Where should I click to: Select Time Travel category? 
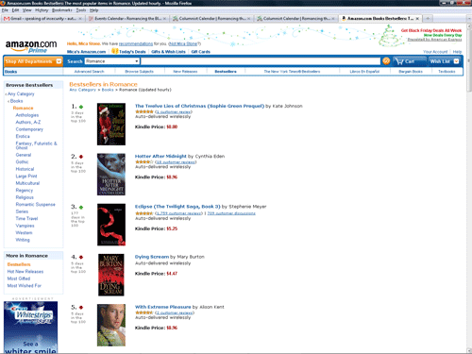point(26,218)
